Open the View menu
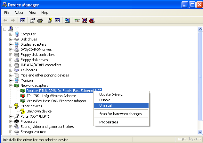Image resolution: width=203 pixels, height=143 pixels. (x=33, y=13)
